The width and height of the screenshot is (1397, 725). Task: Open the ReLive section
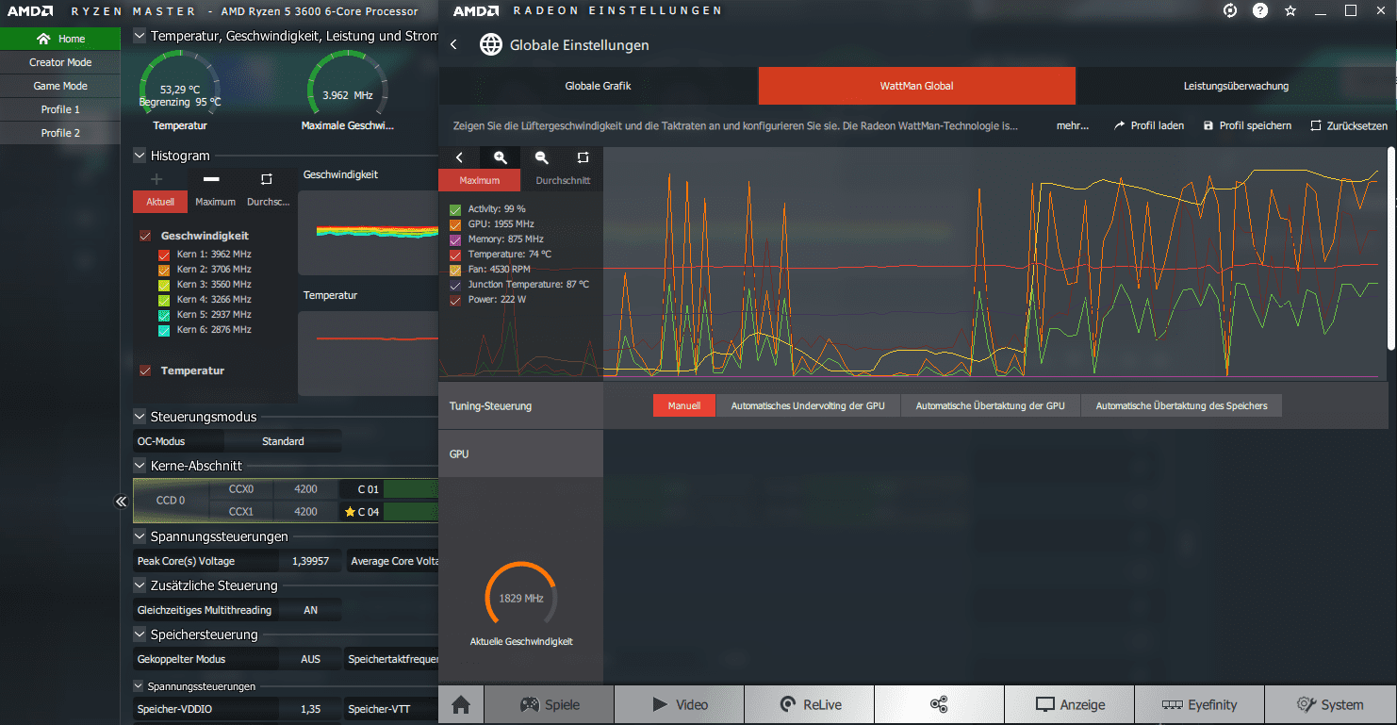(x=810, y=704)
